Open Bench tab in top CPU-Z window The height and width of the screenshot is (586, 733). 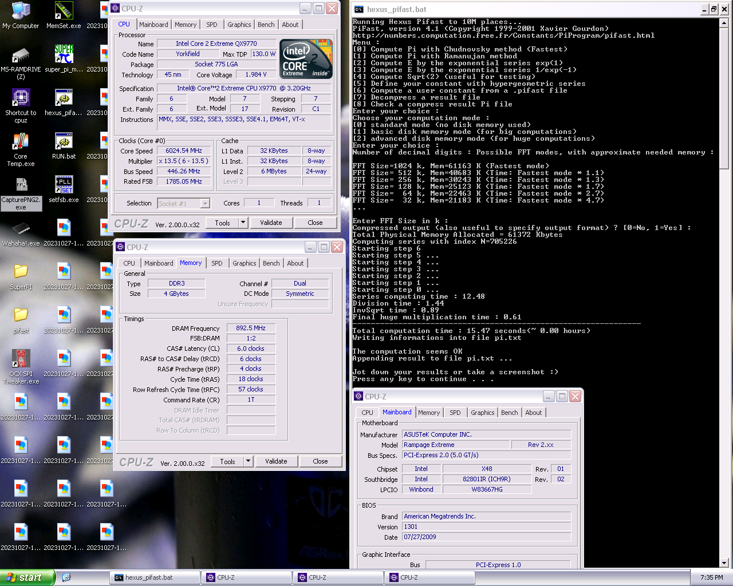(266, 25)
